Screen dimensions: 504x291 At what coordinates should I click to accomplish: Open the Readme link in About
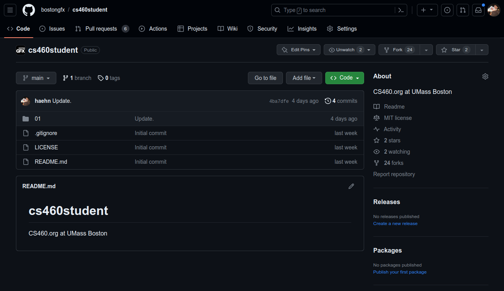tap(389, 107)
